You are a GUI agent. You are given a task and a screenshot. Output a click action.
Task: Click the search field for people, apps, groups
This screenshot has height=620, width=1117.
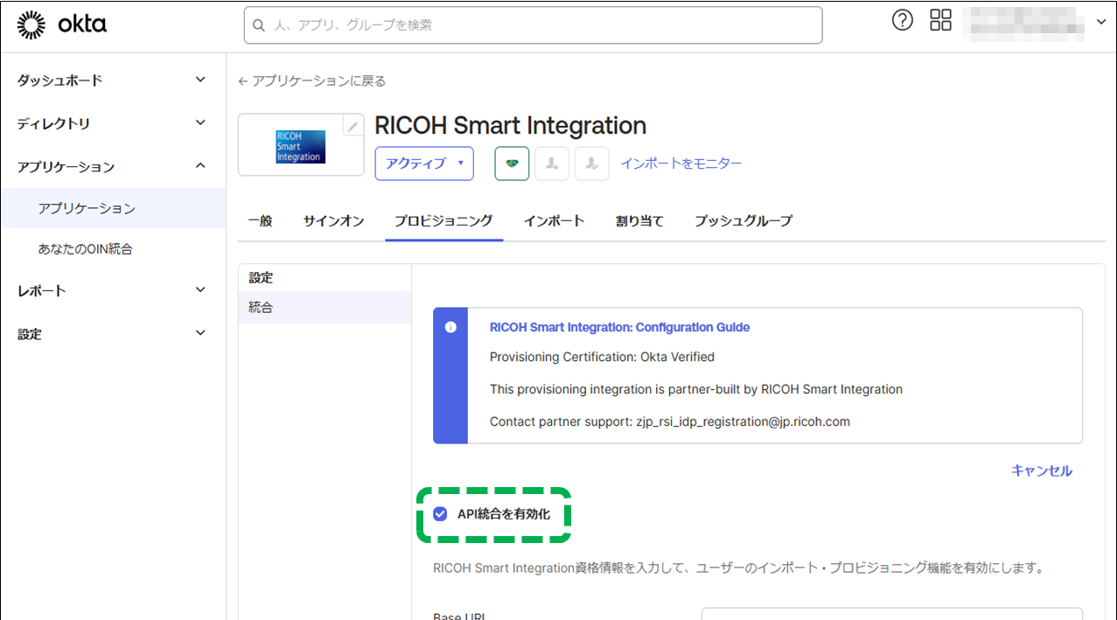[533, 25]
